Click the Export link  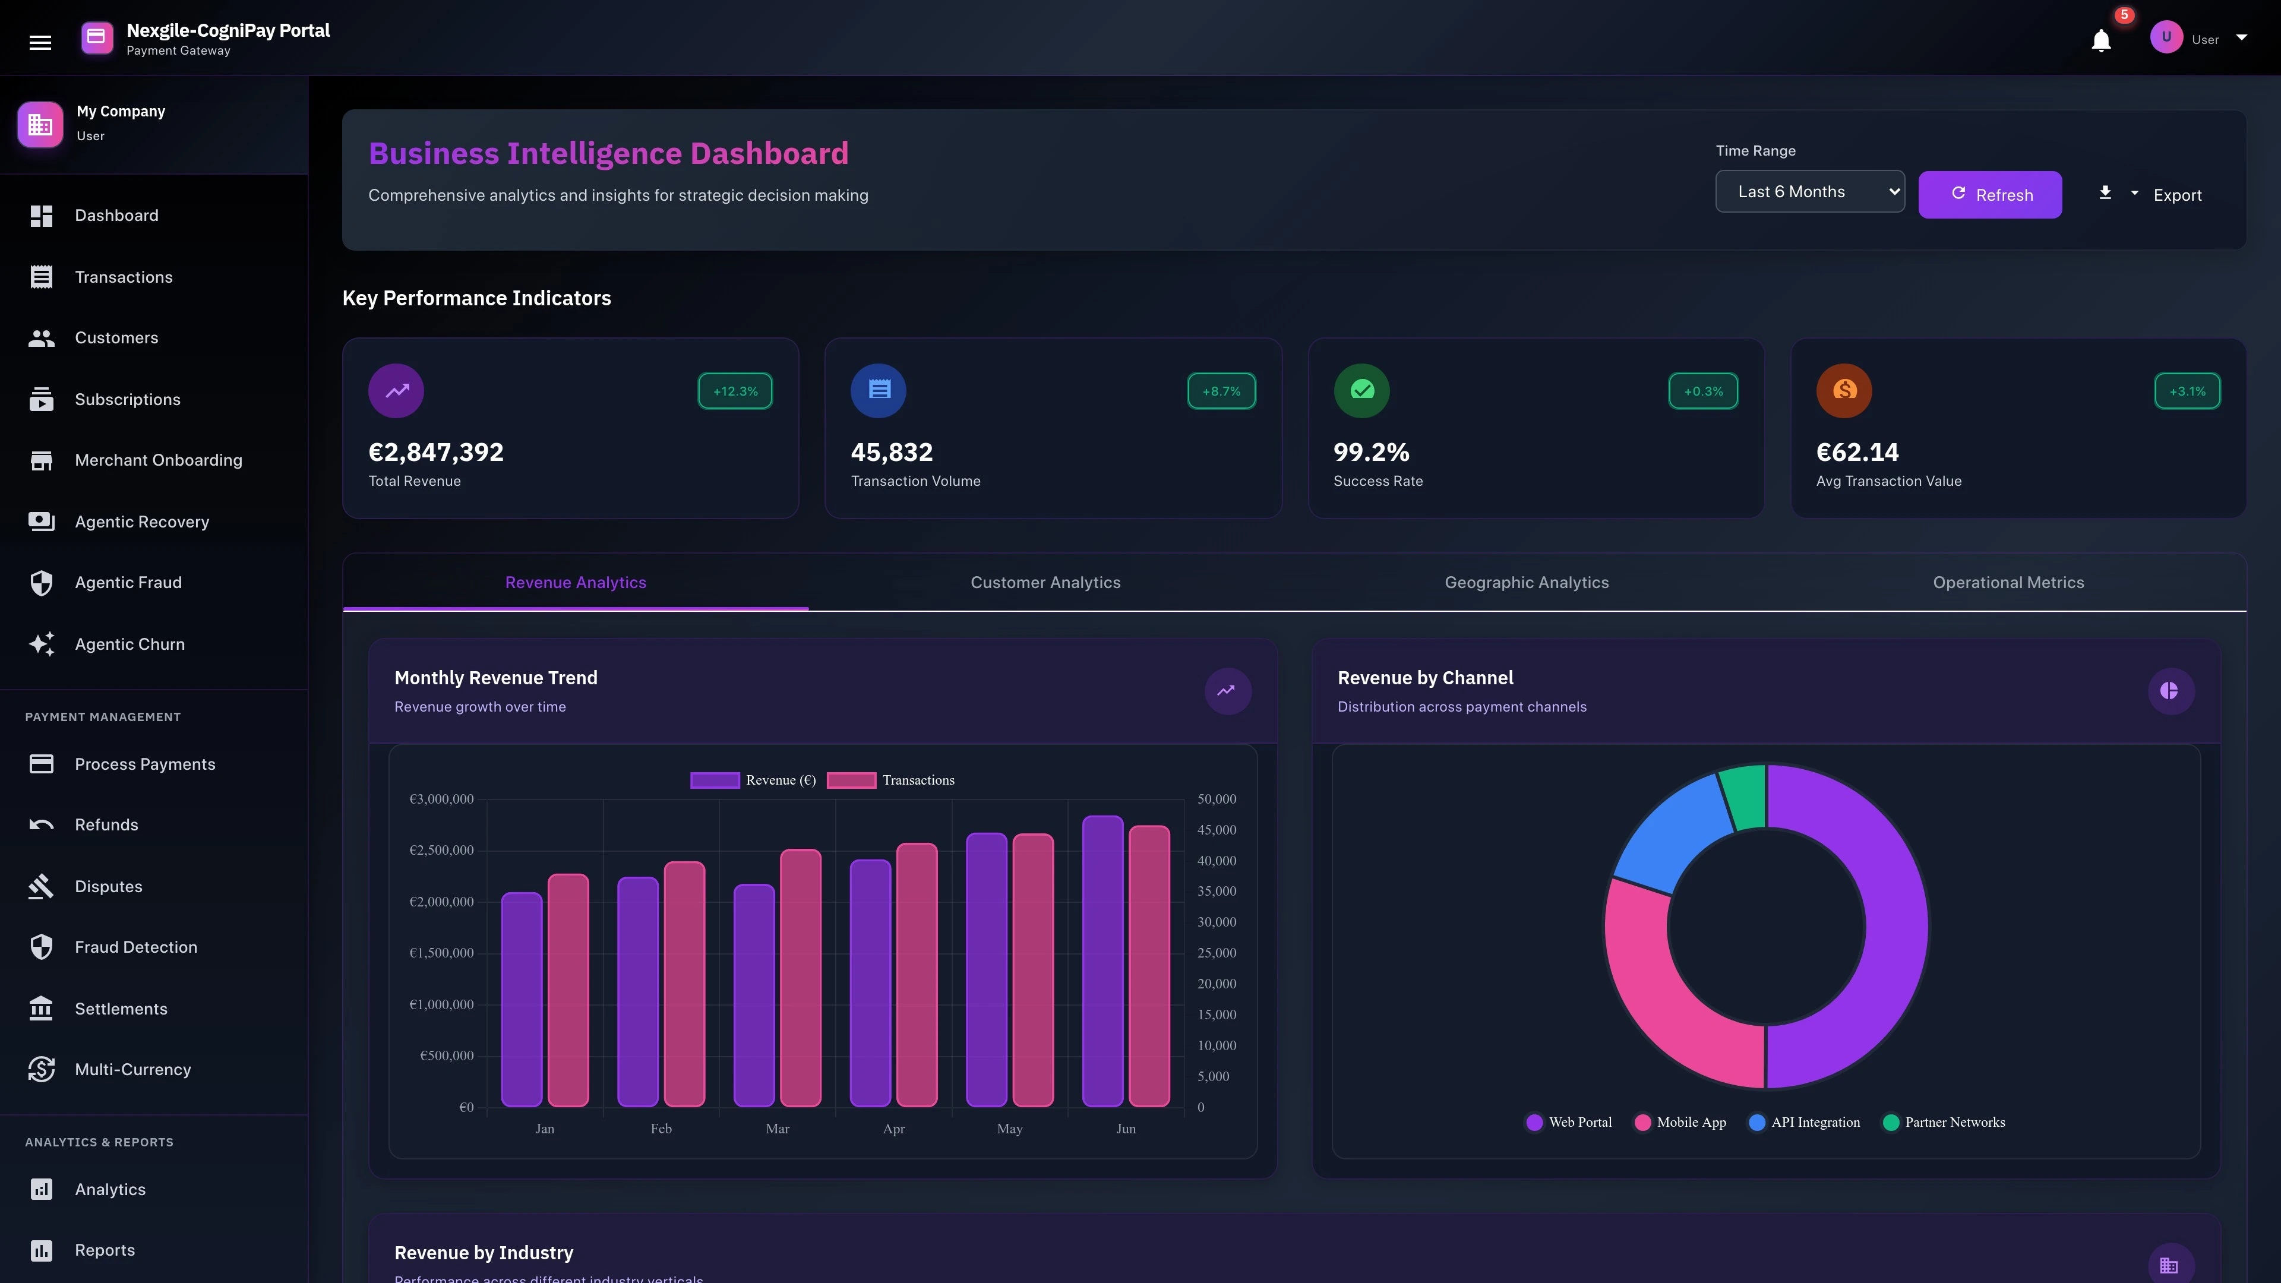tap(2178, 194)
